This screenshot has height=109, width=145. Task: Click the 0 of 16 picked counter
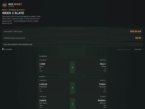click(7, 49)
